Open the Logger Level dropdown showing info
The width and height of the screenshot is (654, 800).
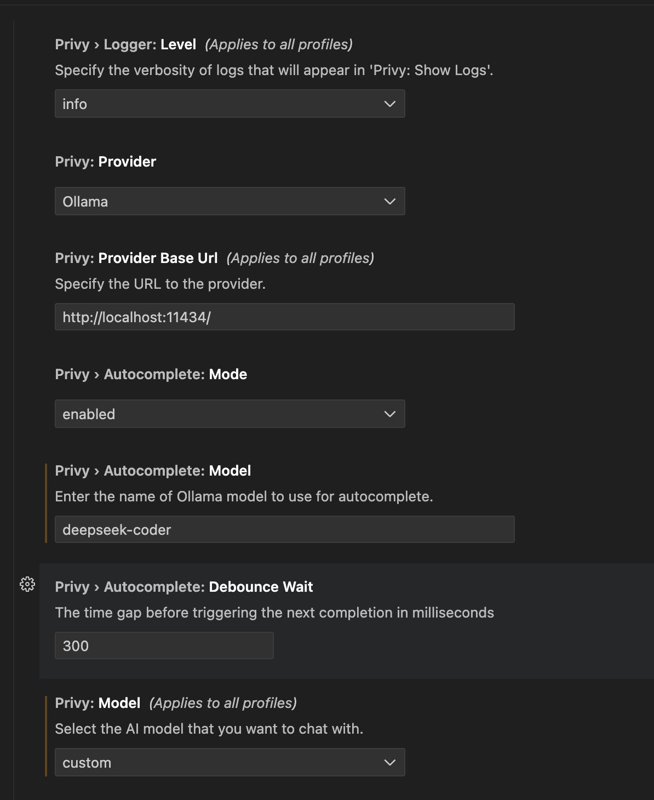(230, 104)
